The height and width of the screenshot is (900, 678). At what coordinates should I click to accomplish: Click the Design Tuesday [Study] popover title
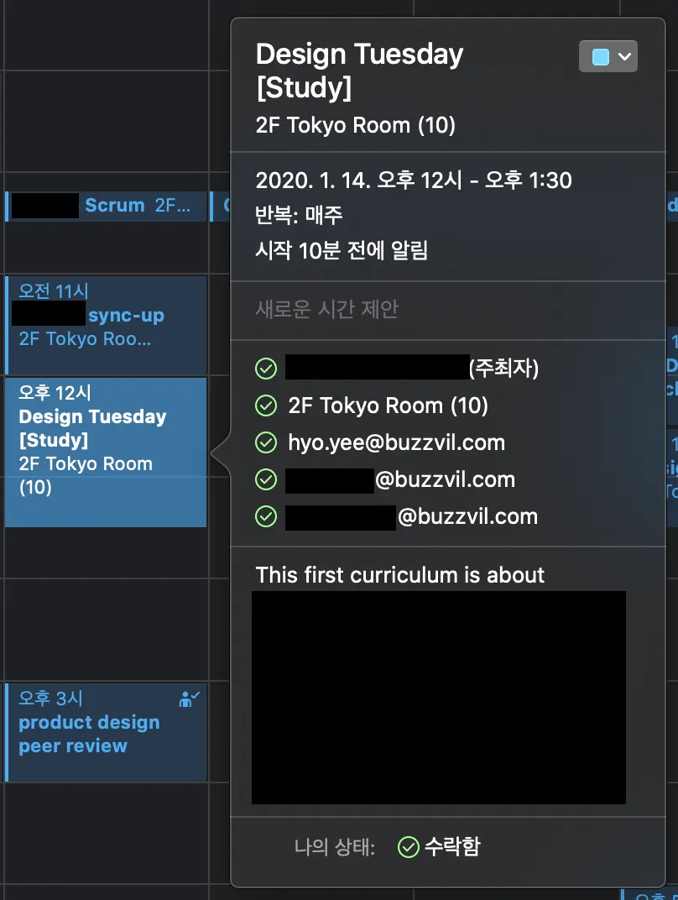(x=360, y=71)
